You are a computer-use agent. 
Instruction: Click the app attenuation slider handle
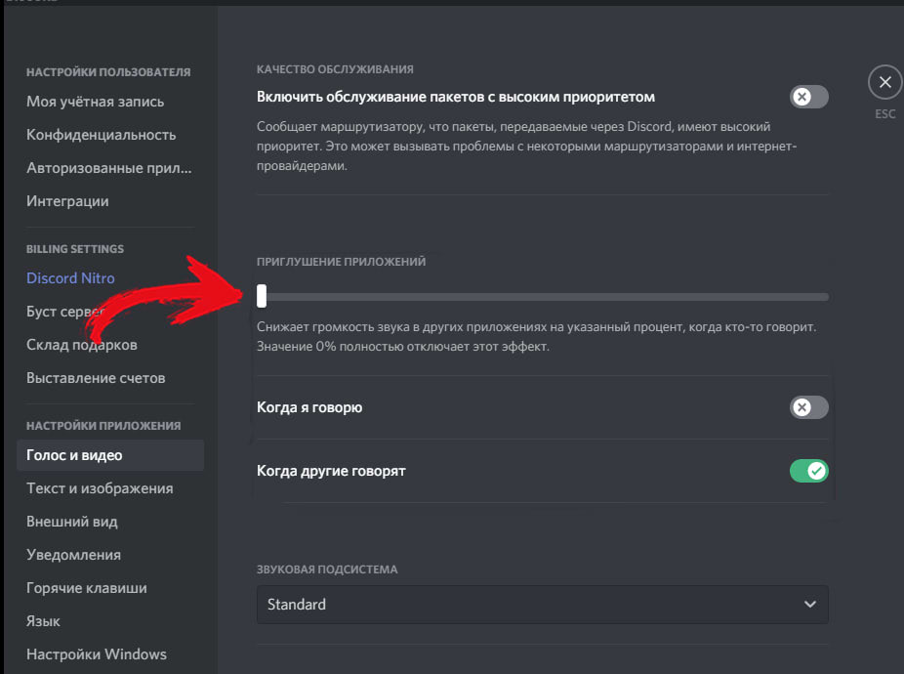(x=262, y=296)
